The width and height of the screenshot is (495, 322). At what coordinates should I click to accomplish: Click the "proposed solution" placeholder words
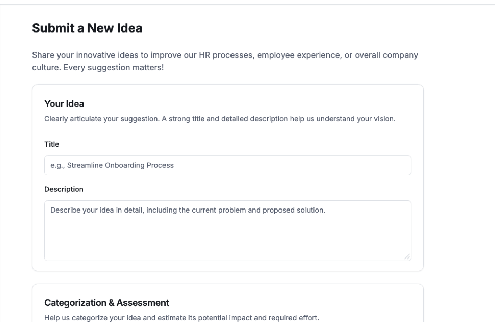[294, 210]
